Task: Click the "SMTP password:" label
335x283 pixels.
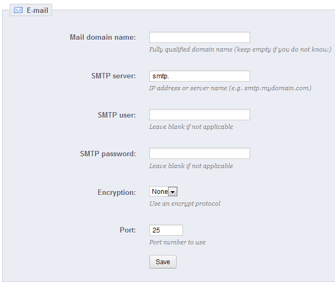Action: click(107, 154)
